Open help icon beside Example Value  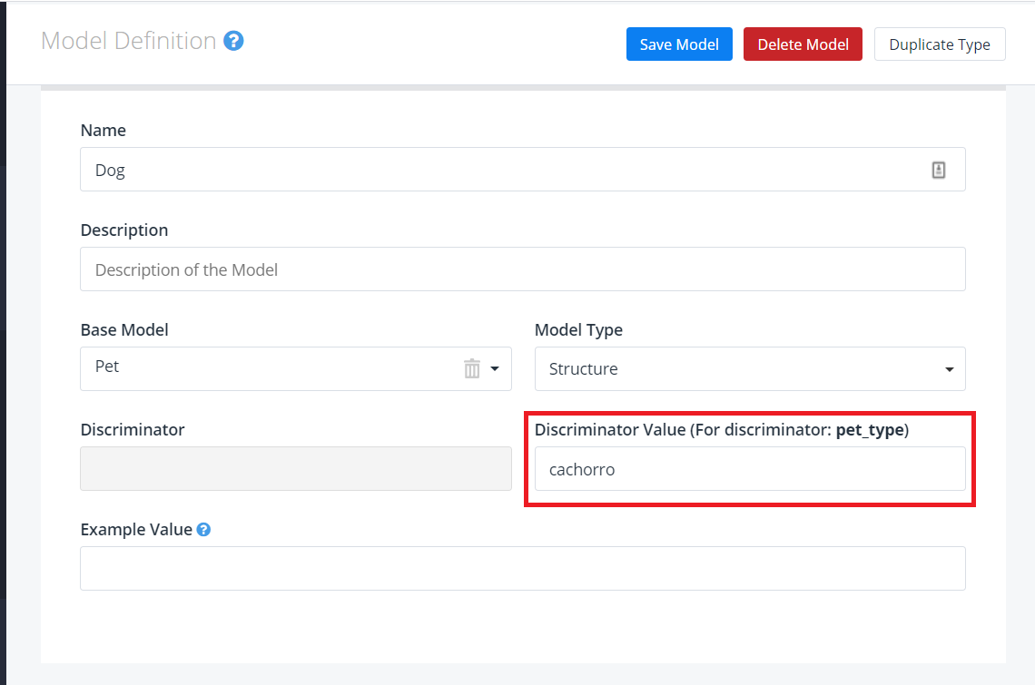[204, 529]
